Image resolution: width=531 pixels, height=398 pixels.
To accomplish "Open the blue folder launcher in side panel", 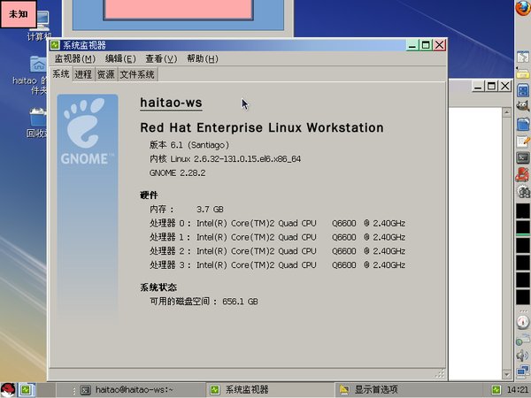I will click(523, 124).
